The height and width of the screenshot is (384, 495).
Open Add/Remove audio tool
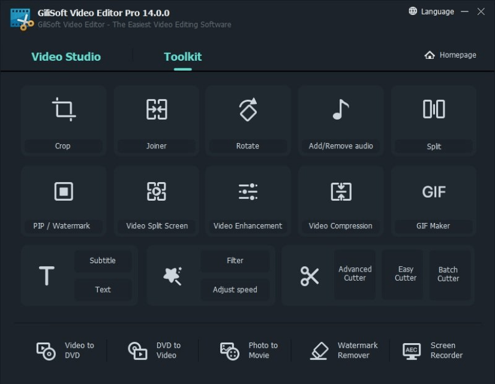coord(341,121)
